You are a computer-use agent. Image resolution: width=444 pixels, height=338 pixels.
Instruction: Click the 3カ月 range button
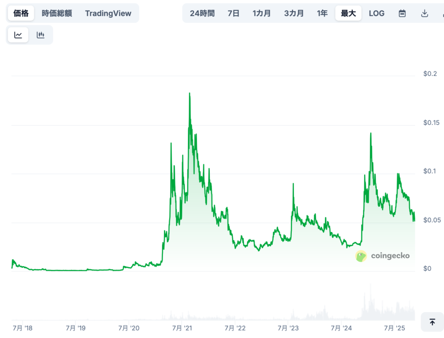coord(294,13)
